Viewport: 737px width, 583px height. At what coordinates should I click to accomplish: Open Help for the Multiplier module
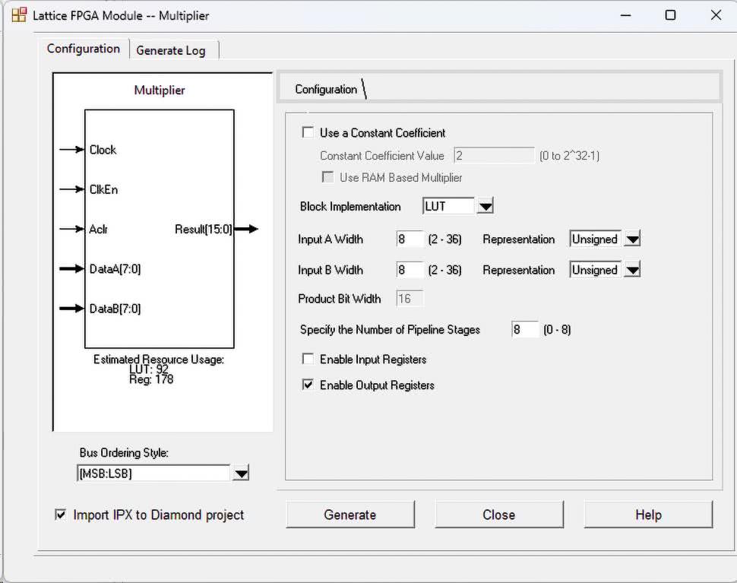(x=647, y=515)
